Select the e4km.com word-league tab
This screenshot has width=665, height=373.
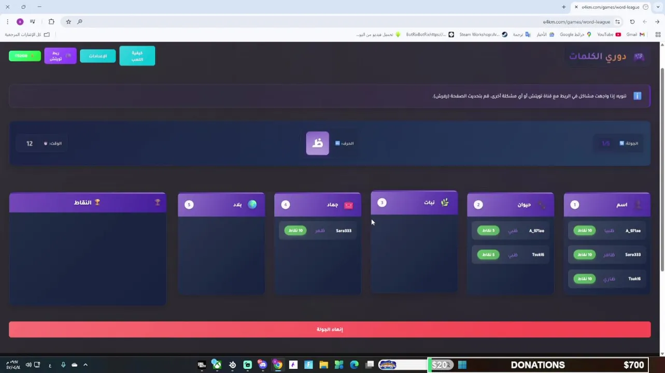point(610,7)
